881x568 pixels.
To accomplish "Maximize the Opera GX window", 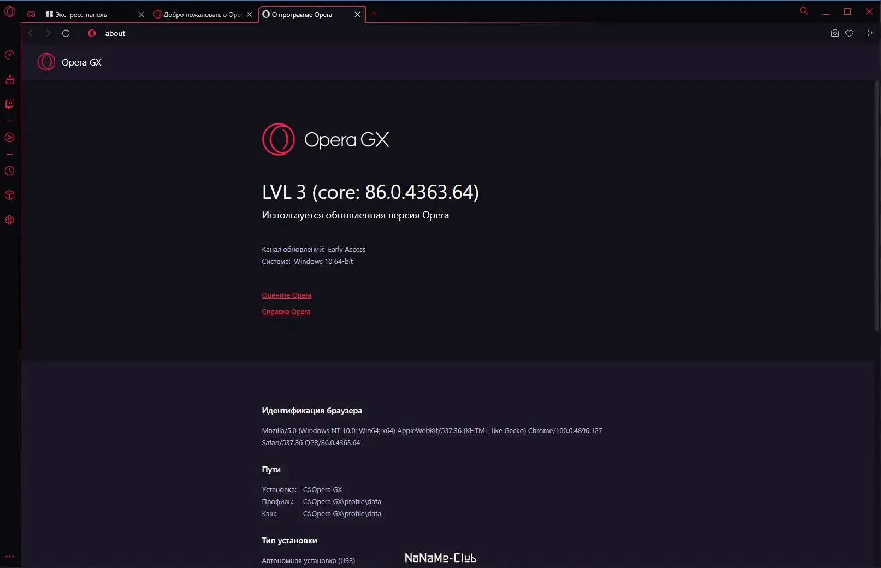I will (848, 11).
